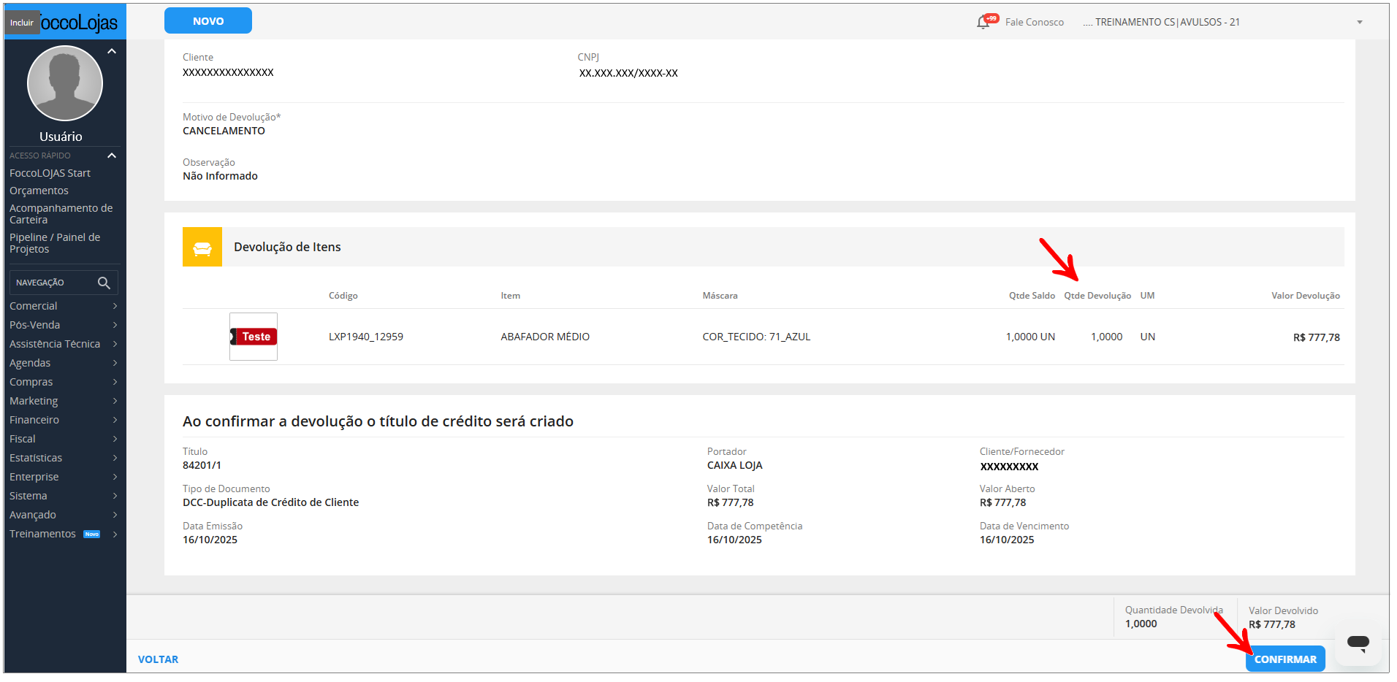Open Orçamentos from quick access
This screenshot has width=1397, height=682.
coord(39,191)
